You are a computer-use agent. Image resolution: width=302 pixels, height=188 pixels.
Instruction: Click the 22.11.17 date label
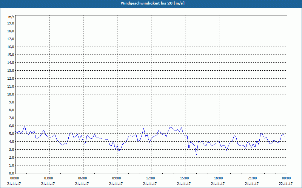point(286,183)
